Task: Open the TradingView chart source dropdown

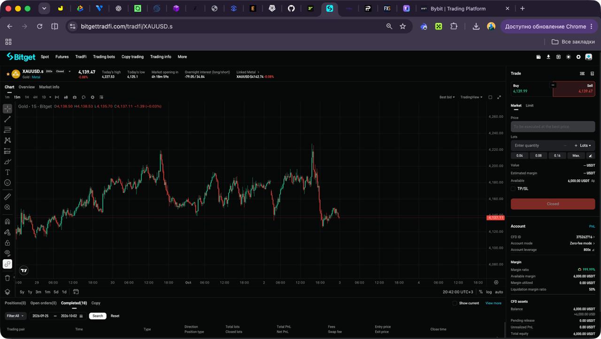Action: (471, 97)
